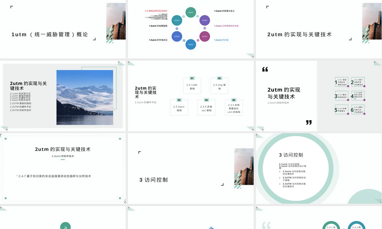The image size is (382, 229).
Task: Click the snowy mountain lake photo
Action: pos(85,97)
